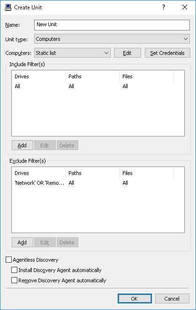The image size is (196, 310).
Task: Check Remove Discovery Agent automatically
Action: point(14,280)
